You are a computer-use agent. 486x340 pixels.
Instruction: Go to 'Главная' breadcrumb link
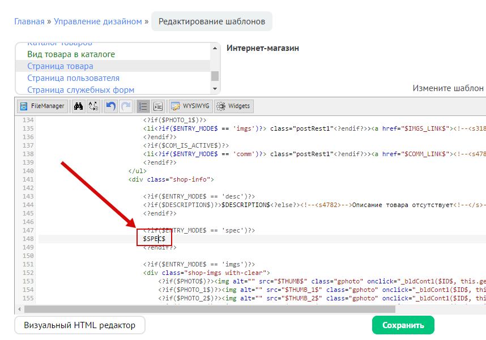(x=29, y=21)
